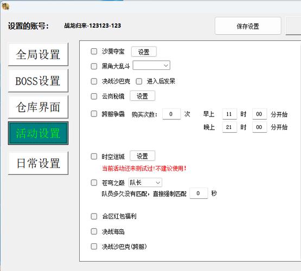301x271 pixels.
Task: Check the 合区红包福利 checkbox
Action: pyautogui.click(x=94, y=216)
